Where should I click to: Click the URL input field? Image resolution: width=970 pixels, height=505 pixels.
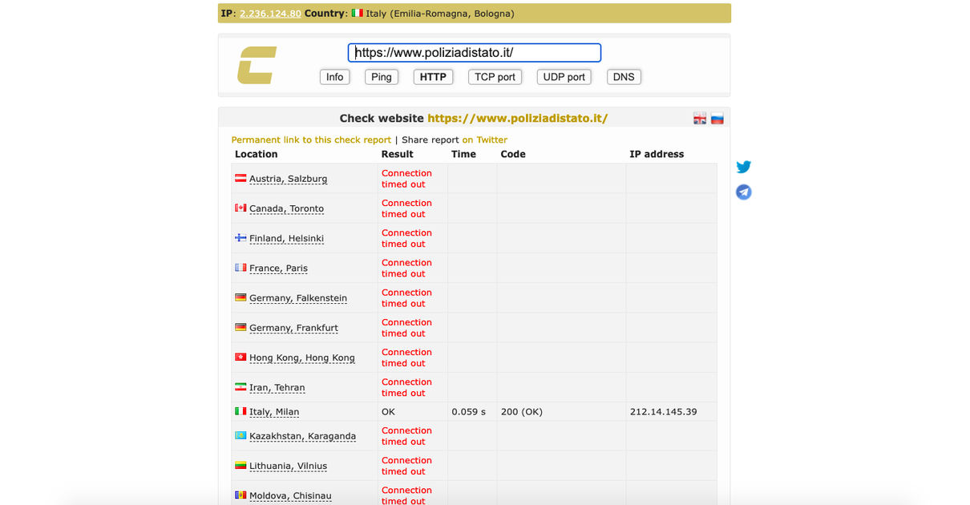475,53
